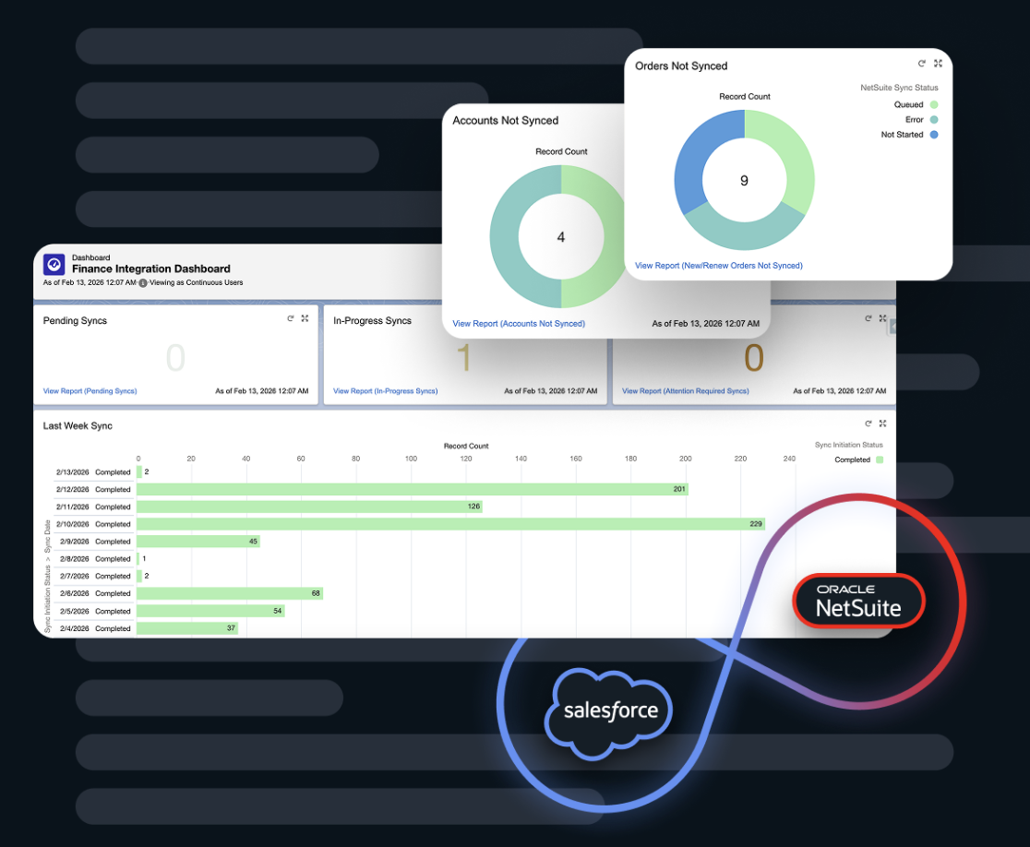Click the 2/7/2026 Completed row label

(95, 576)
